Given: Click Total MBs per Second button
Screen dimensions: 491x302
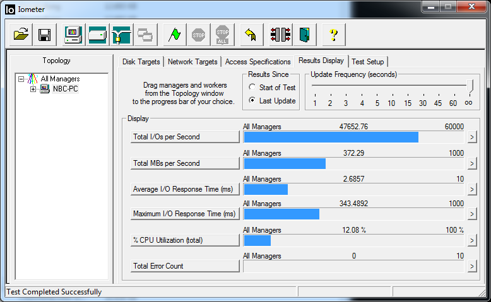Looking at the screenshot, I should tap(185, 163).
